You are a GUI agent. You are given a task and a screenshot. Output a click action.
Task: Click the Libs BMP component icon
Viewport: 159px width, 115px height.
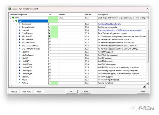pyautogui.click(x=19, y=52)
